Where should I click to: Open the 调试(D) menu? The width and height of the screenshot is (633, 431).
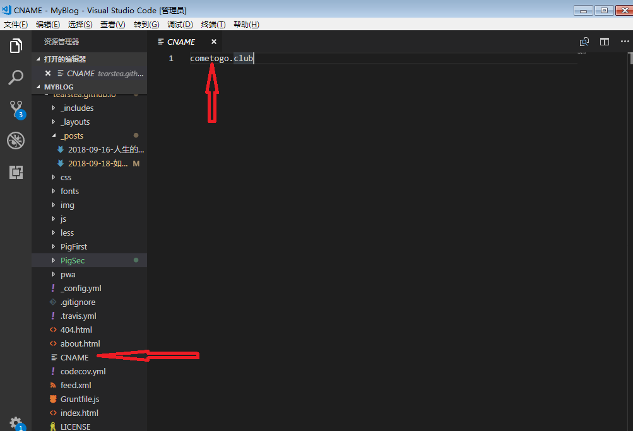point(180,24)
